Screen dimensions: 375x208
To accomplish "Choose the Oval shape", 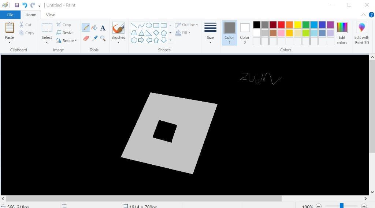I will pos(149,25).
